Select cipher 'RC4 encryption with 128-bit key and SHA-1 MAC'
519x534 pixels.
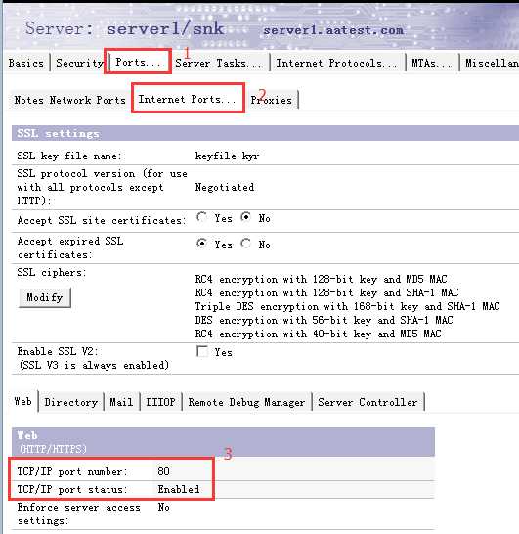[x=326, y=292]
